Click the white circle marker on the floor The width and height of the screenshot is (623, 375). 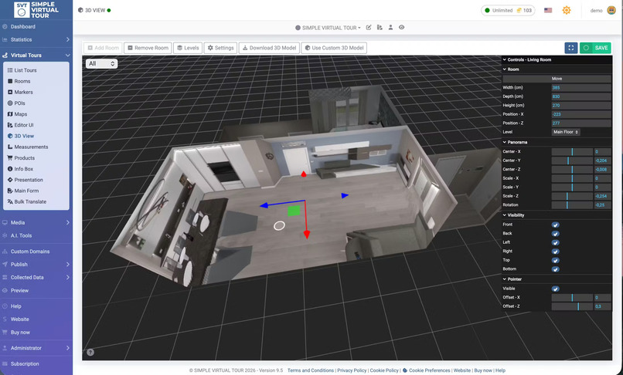(279, 226)
